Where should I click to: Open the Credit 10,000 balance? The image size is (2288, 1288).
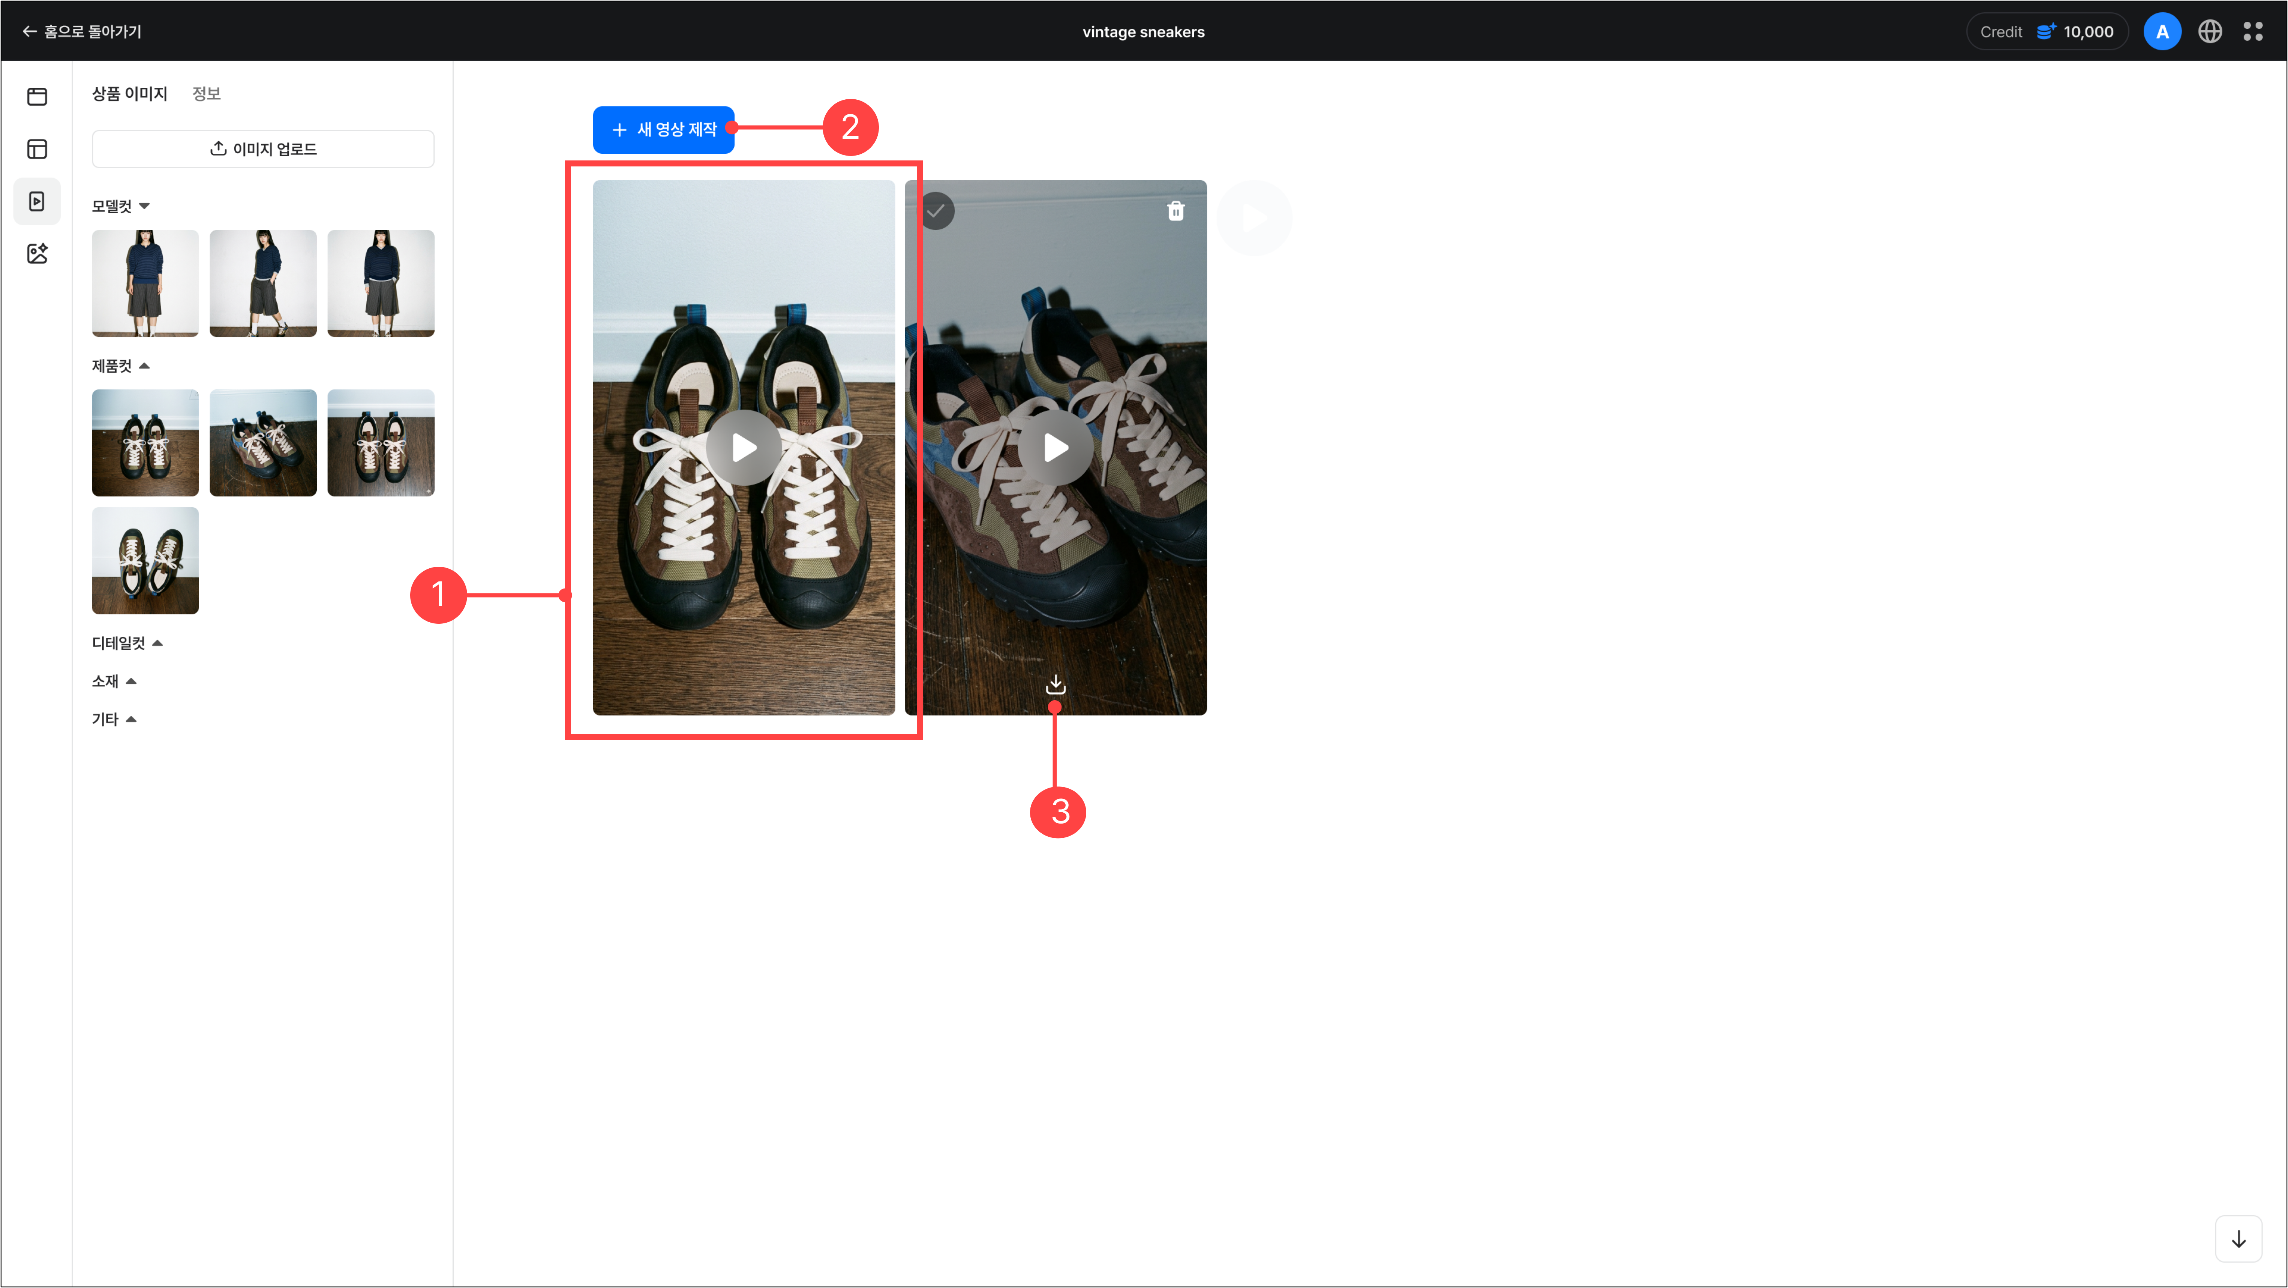(x=2047, y=32)
